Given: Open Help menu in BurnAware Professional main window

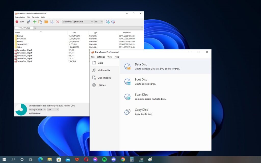Looking at the screenshot, I should 117,57.
